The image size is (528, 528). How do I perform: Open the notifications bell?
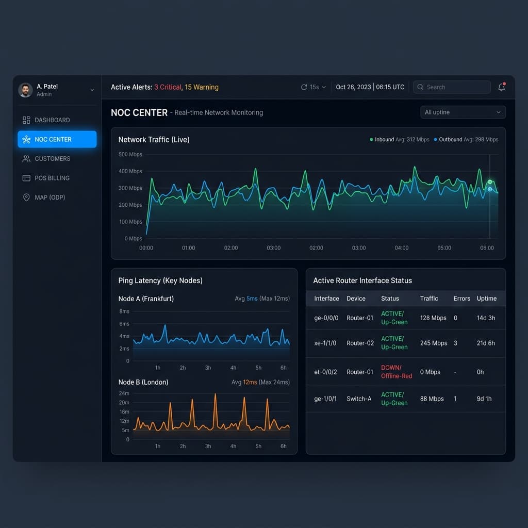coord(501,87)
